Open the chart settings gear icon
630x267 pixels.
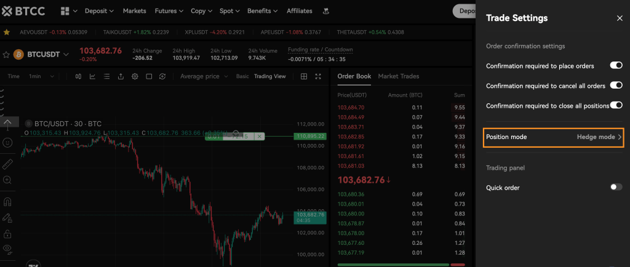135,76
